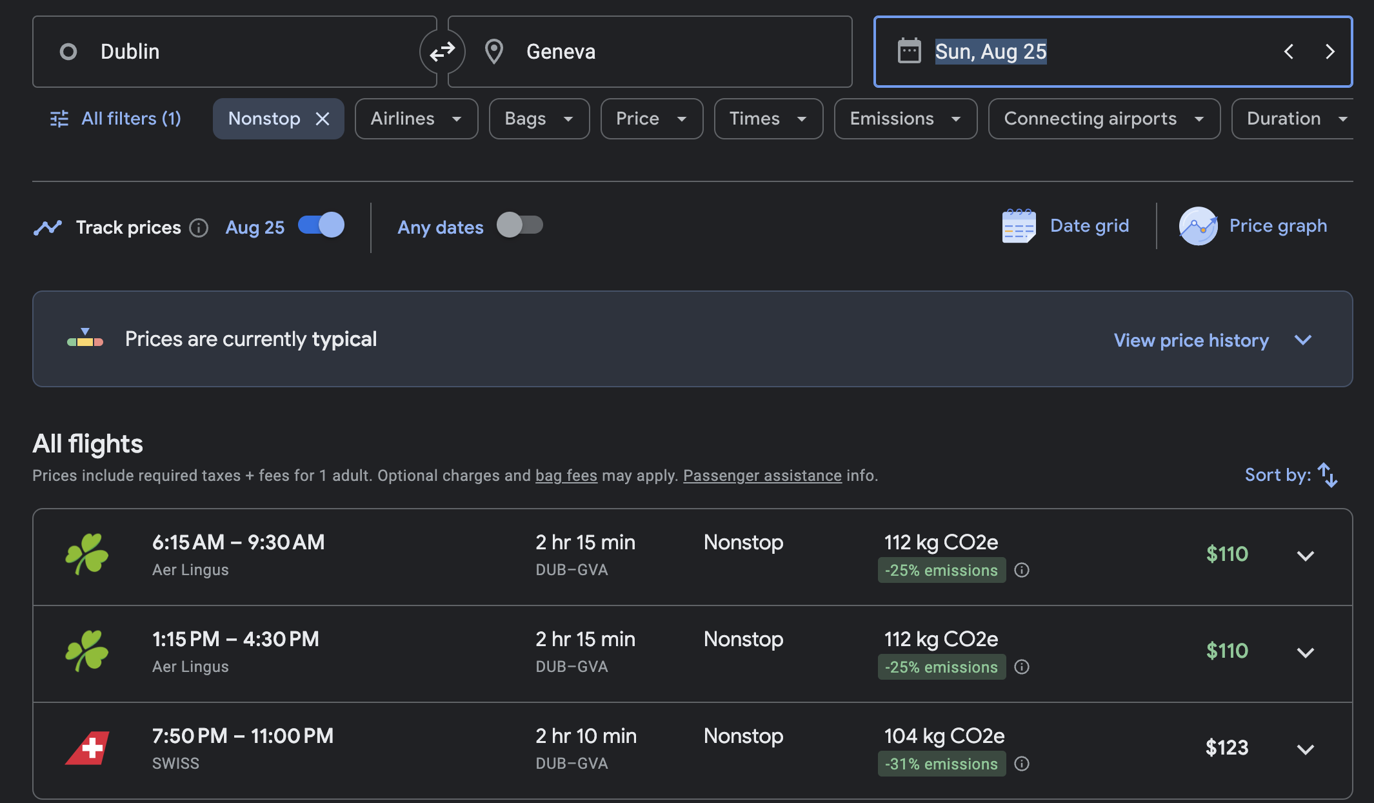The height and width of the screenshot is (803, 1374).
Task: Click the Aer Lingus shamrock logo
Action: (x=88, y=555)
